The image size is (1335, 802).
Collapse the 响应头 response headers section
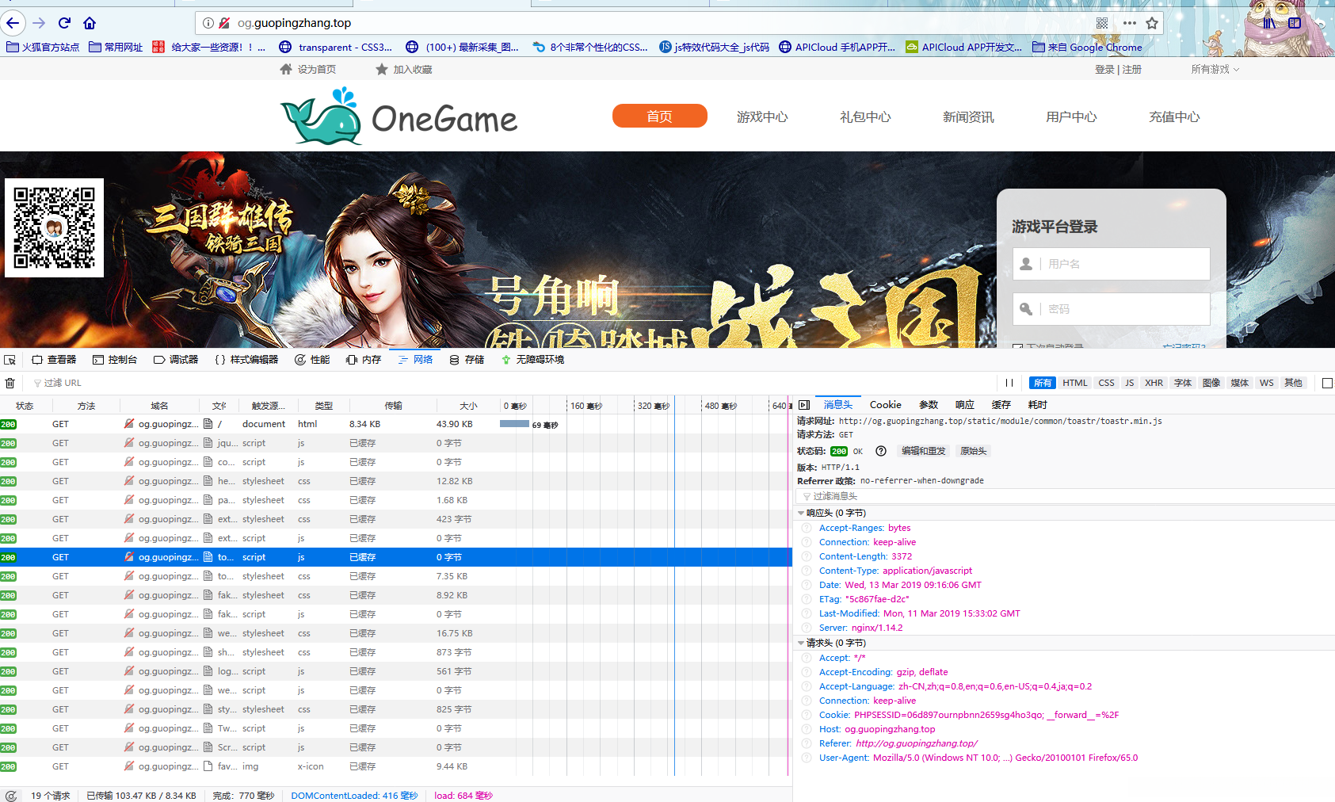801,514
